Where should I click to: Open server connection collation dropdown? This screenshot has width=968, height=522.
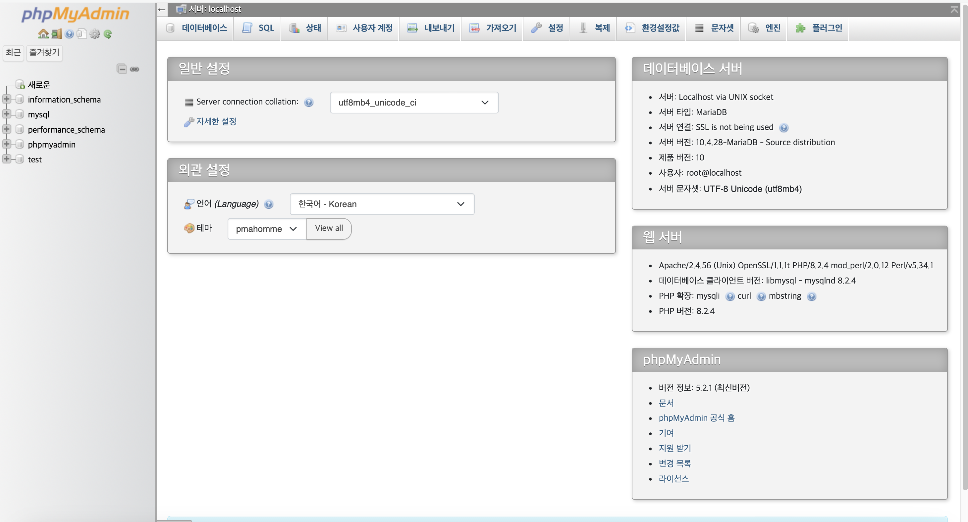point(414,103)
